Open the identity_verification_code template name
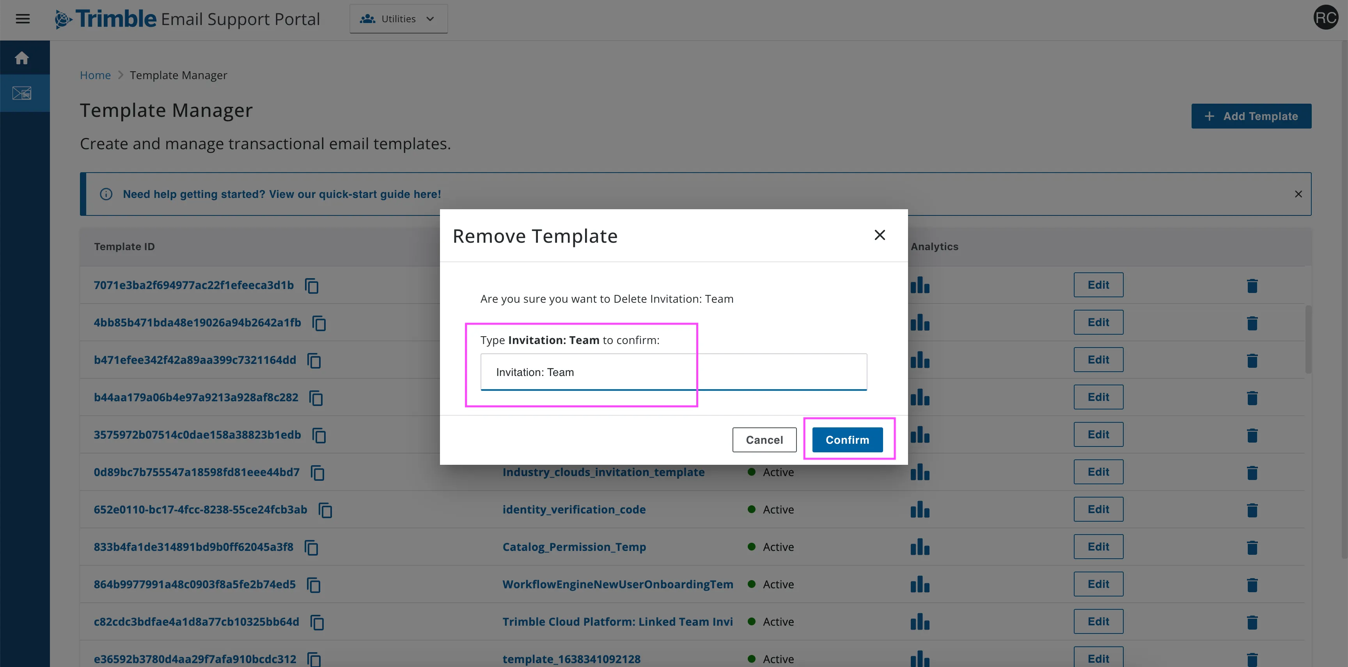This screenshot has height=667, width=1348. tap(574, 510)
